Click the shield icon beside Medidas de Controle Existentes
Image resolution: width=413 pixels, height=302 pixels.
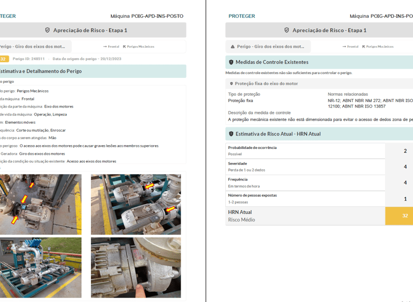(x=231, y=62)
